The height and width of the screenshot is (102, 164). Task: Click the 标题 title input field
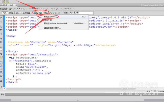81,13
